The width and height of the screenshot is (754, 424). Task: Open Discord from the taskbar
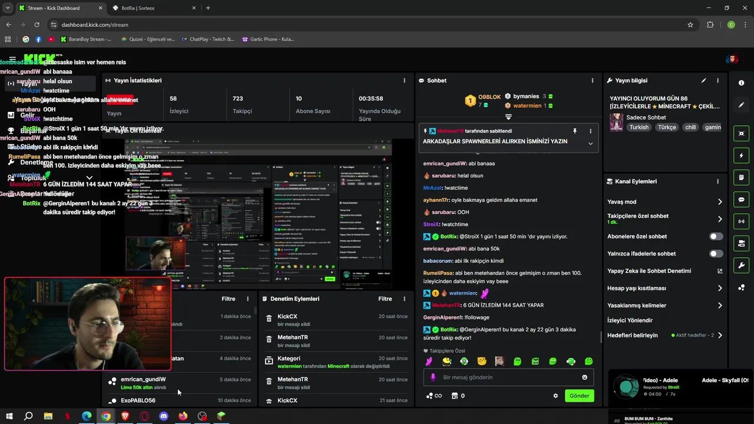coord(164,416)
